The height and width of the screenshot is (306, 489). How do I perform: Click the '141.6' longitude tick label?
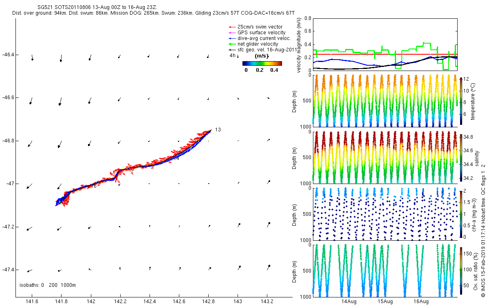[x=32, y=302]
